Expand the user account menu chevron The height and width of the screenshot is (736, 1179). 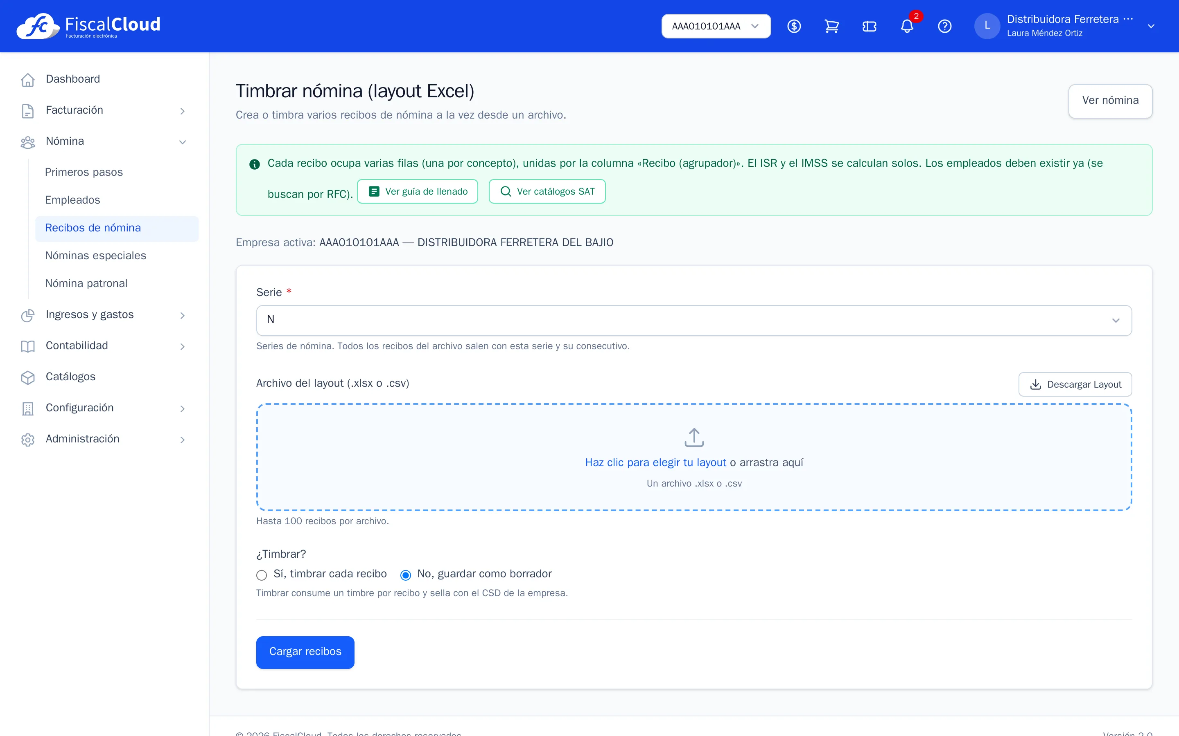tap(1151, 26)
